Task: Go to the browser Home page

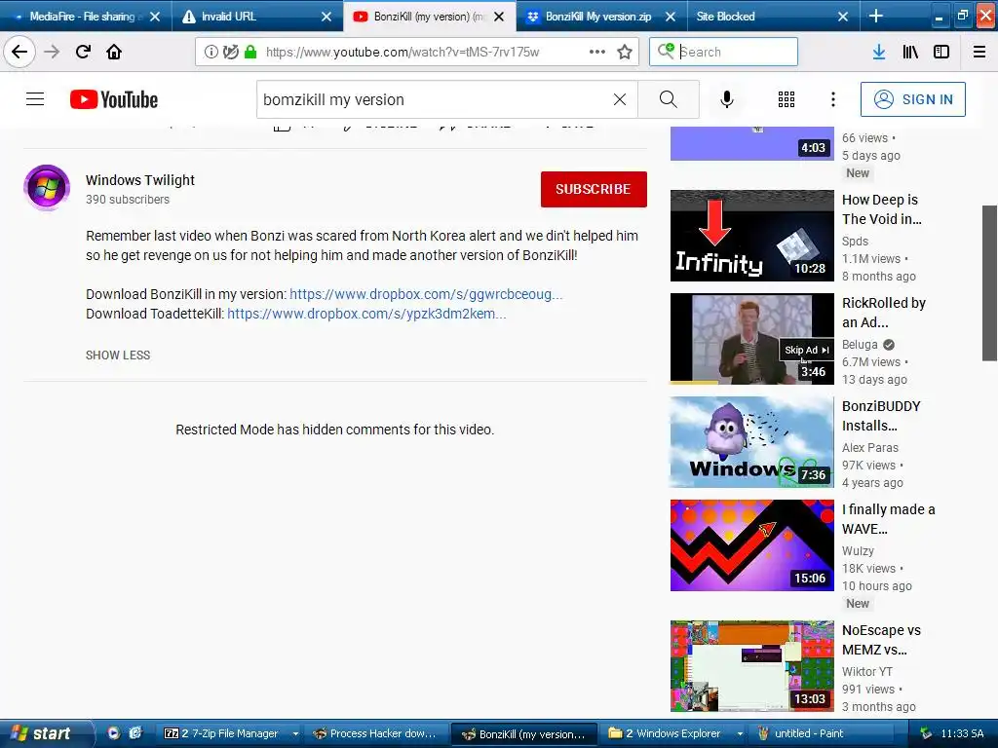Action: [x=114, y=52]
